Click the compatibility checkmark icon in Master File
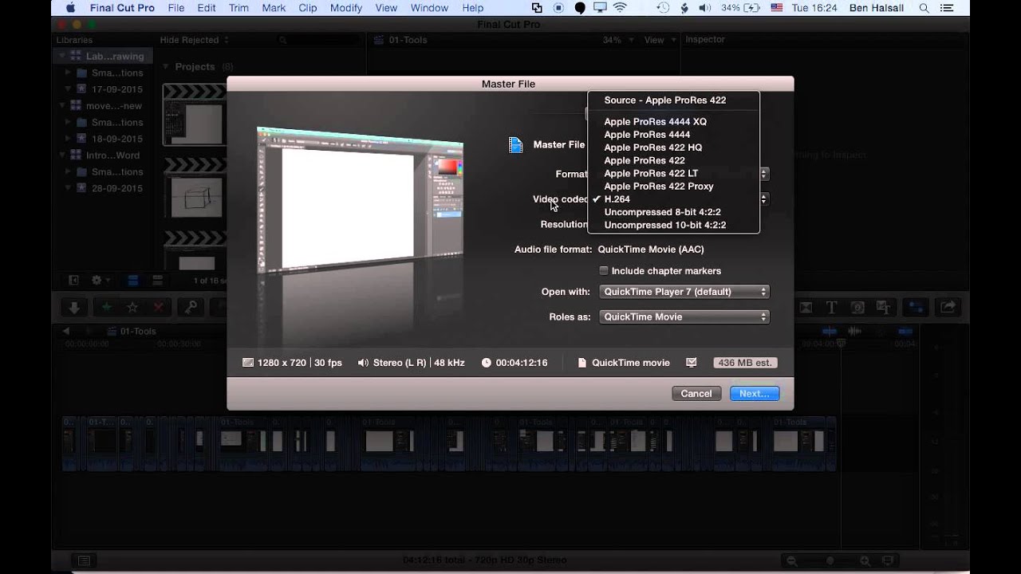Viewport: 1021px width, 574px height. click(692, 362)
